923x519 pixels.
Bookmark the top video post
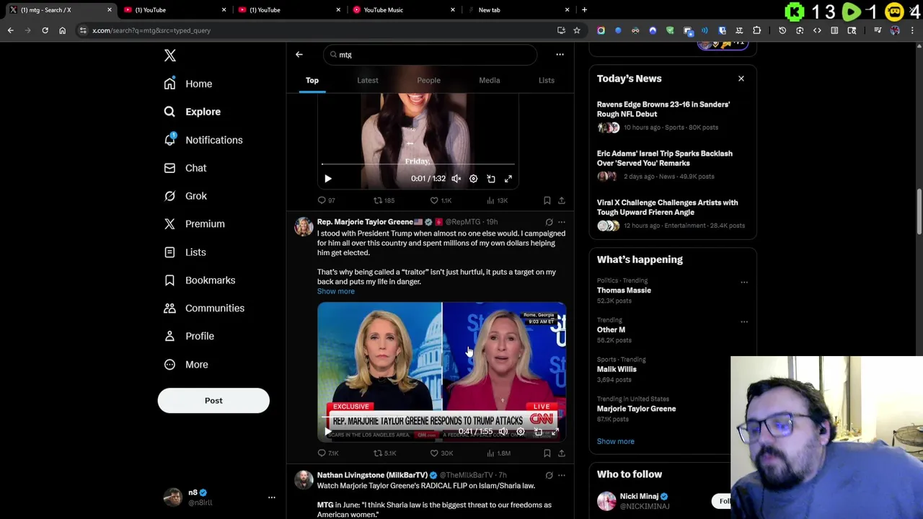point(547,200)
